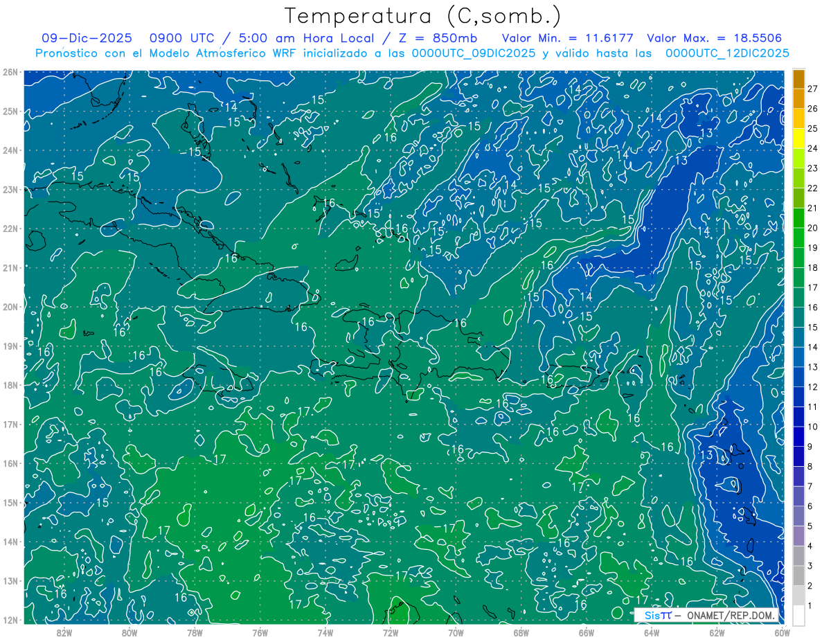Click the purple swatch between colorbar values 4 and 5
This screenshot has height=642, width=831.
[799, 536]
